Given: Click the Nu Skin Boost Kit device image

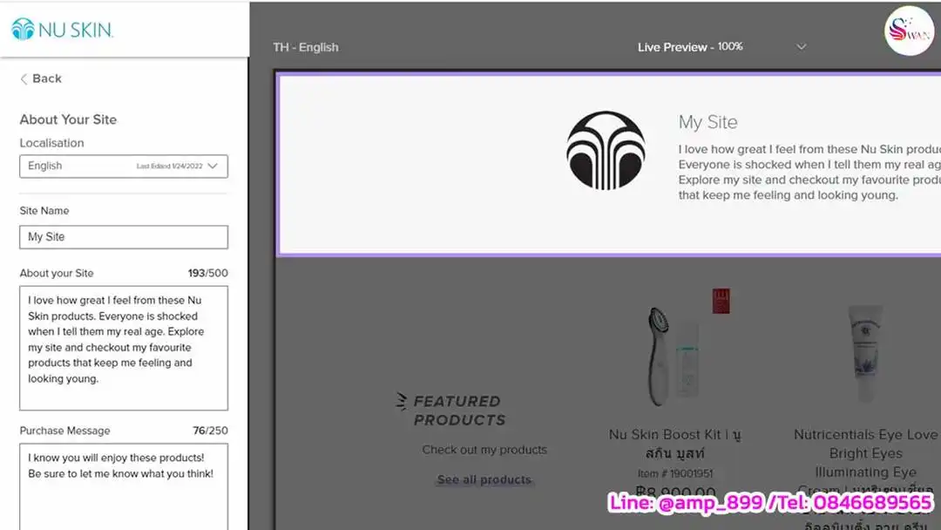Looking at the screenshot, I should pos(660,352).
